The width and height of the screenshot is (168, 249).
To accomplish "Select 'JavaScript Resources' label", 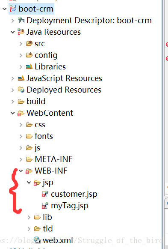I will pos(64,78).
